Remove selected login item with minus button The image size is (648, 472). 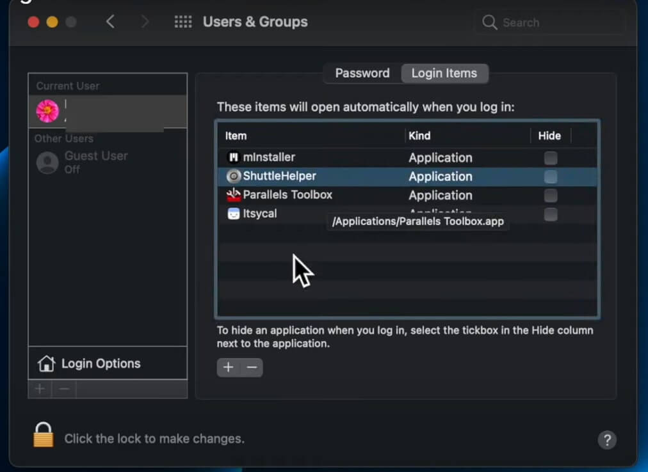252,367
